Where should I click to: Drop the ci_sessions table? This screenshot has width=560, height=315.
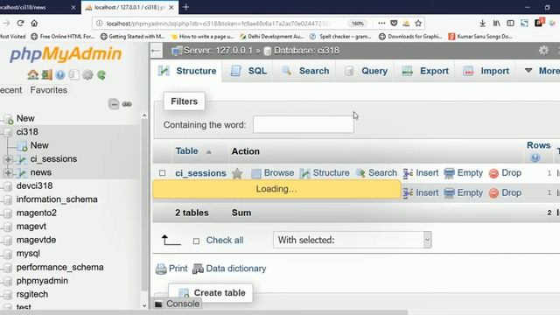click(505, 173)
